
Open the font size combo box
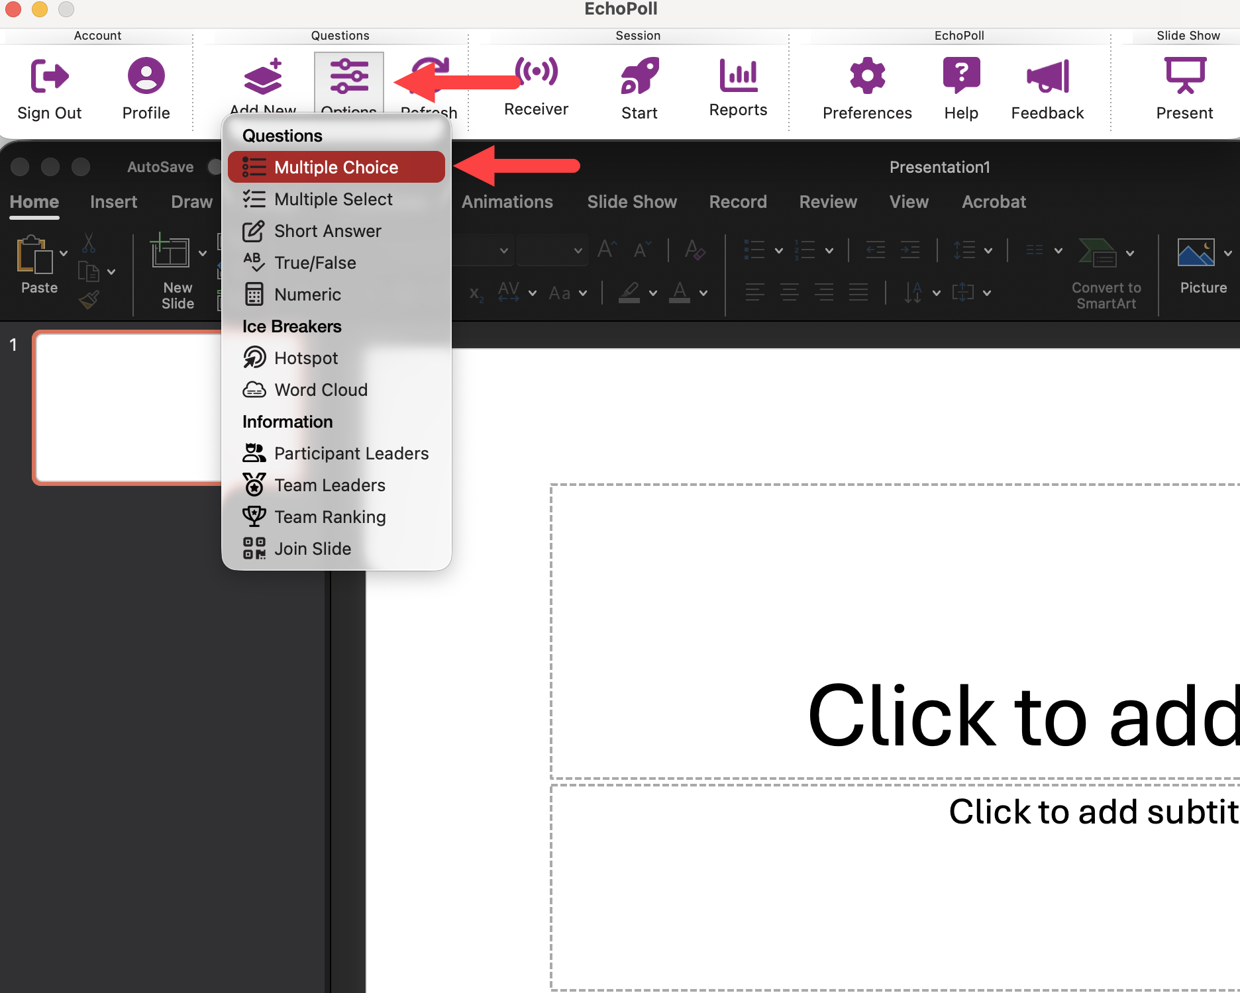click(552, 250)
